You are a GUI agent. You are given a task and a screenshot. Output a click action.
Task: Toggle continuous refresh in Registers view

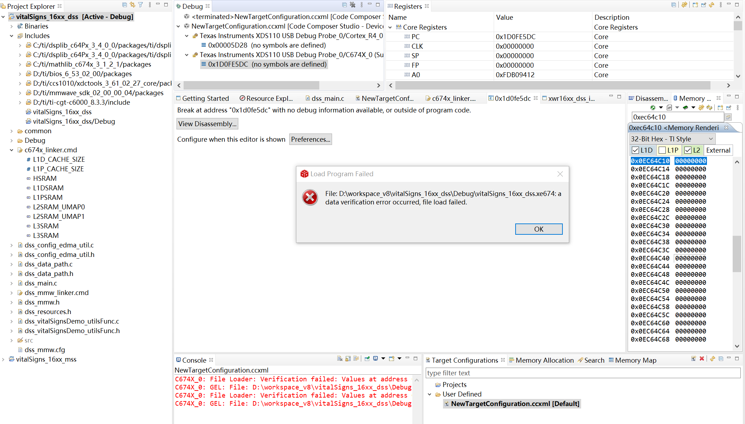point(684,5)
